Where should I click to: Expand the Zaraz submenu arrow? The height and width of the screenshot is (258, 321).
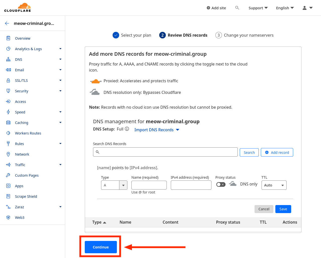click(x=60, y=207)
